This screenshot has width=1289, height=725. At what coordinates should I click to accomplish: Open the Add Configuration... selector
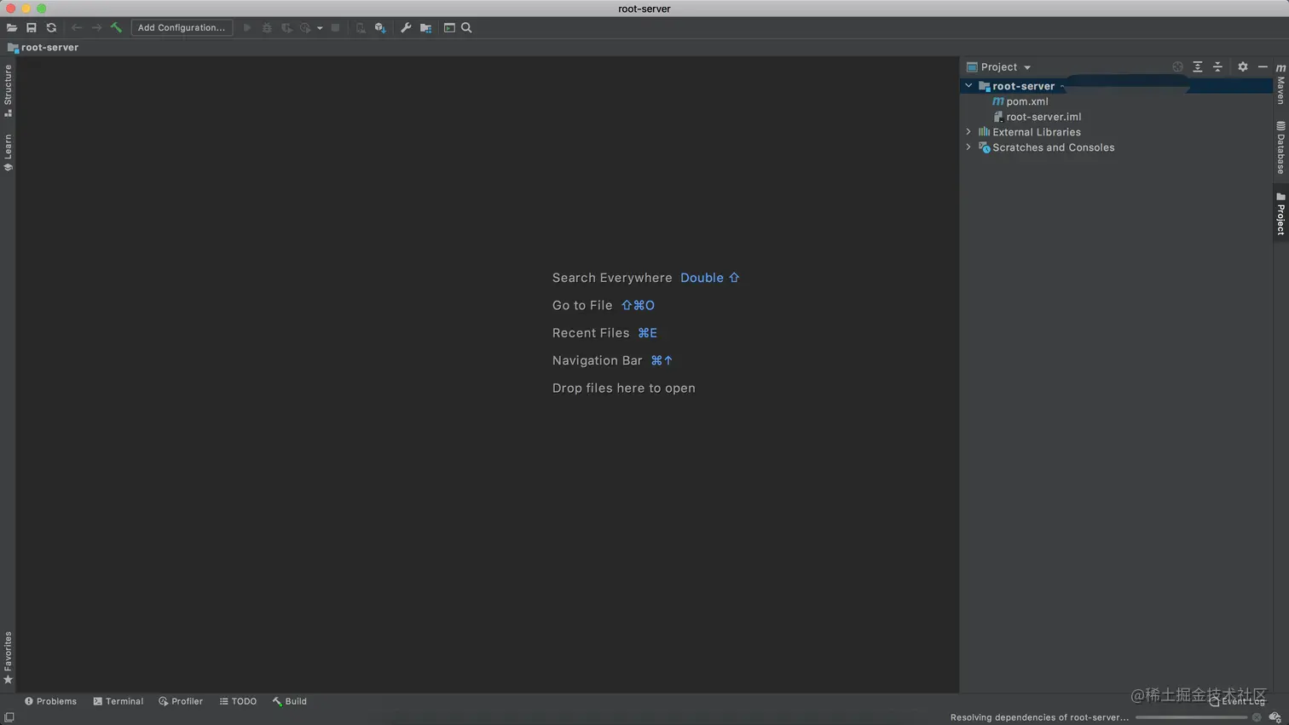pos(182,28)
